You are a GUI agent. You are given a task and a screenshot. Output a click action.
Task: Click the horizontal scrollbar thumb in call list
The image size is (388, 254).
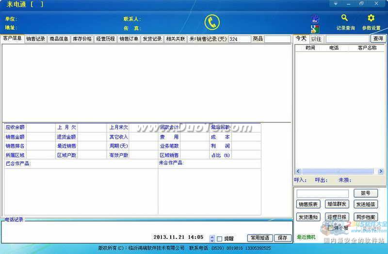click(x=338, y=171)
